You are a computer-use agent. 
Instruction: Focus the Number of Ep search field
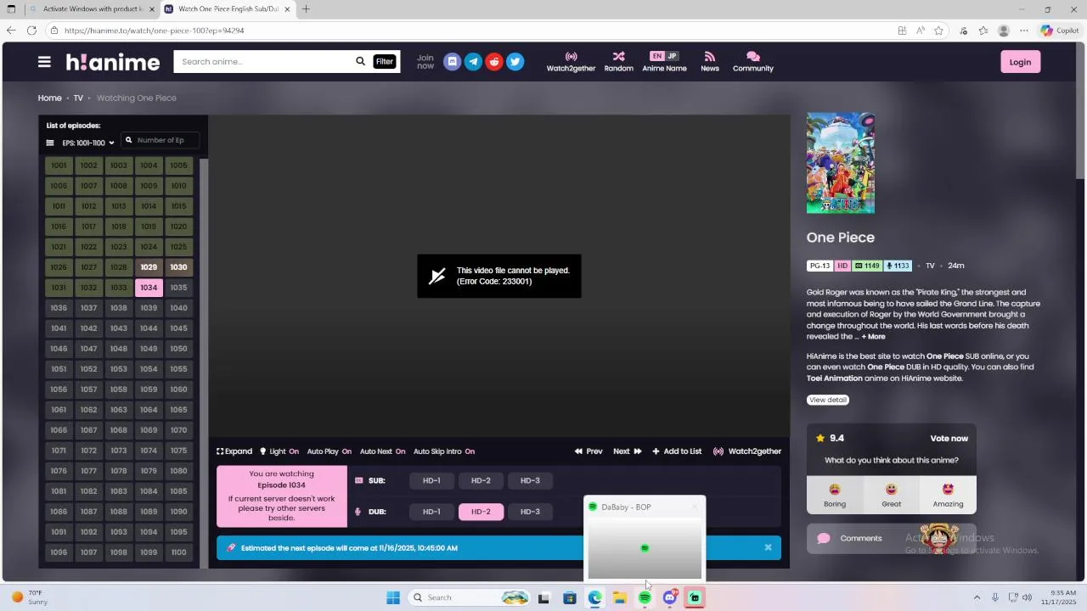coord(161,140)
